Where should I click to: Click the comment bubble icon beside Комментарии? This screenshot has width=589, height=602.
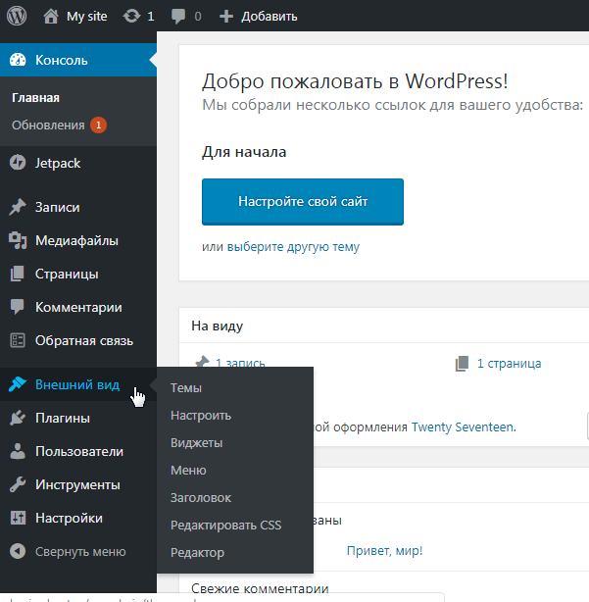point(18,307)
